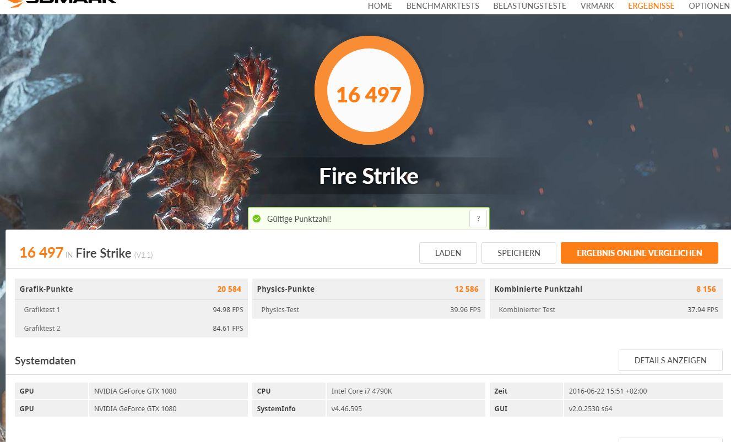Click the LADEN button
This screenshot has width=731, height=442.
click(448, 253)
